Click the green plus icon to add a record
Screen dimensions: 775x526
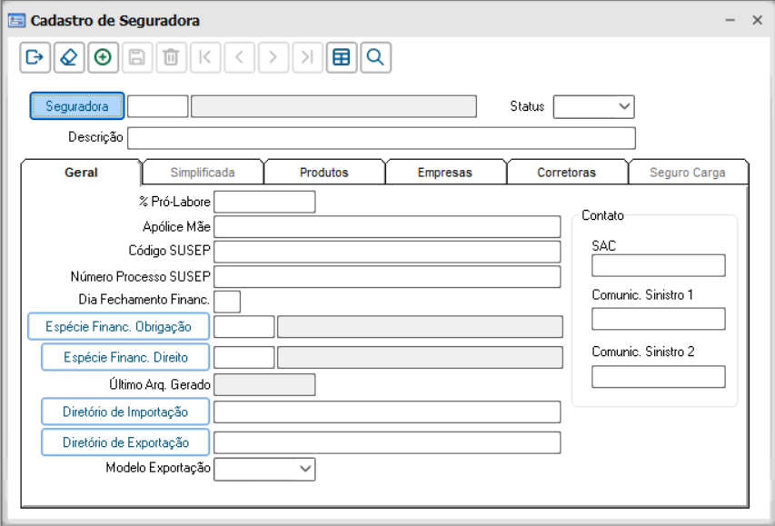[103, 57]
